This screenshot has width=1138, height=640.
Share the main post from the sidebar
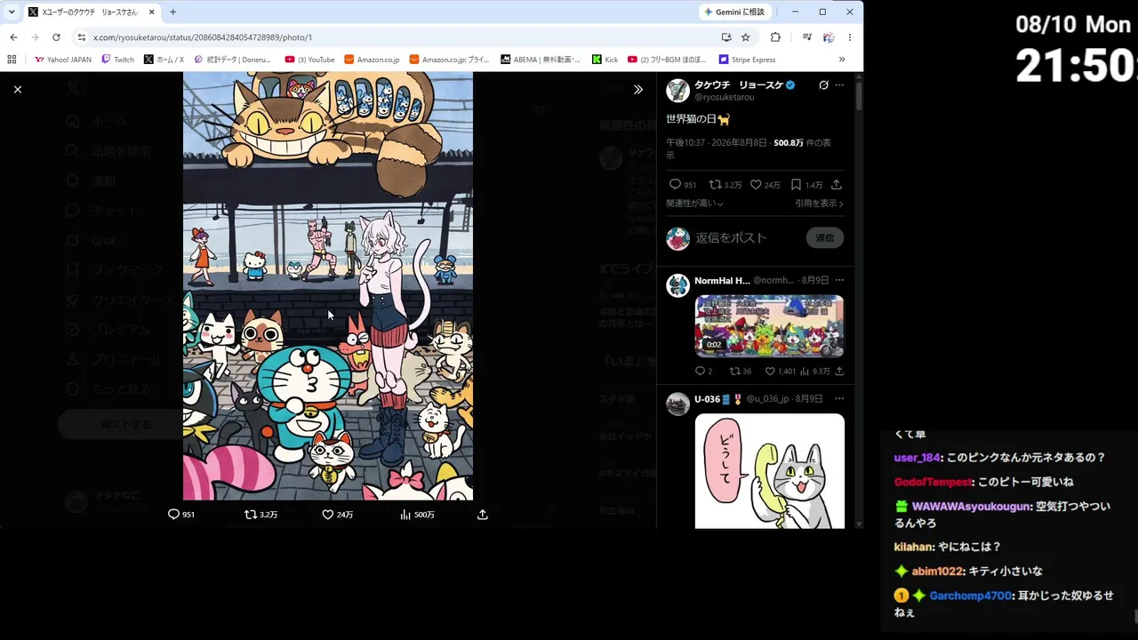point(836,185)
